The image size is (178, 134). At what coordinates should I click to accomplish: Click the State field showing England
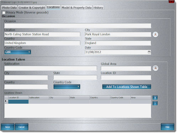pos(118,43)
